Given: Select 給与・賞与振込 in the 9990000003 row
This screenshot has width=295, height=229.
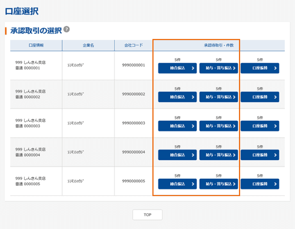Looking at the screenshot, I should tap(218, 126).
